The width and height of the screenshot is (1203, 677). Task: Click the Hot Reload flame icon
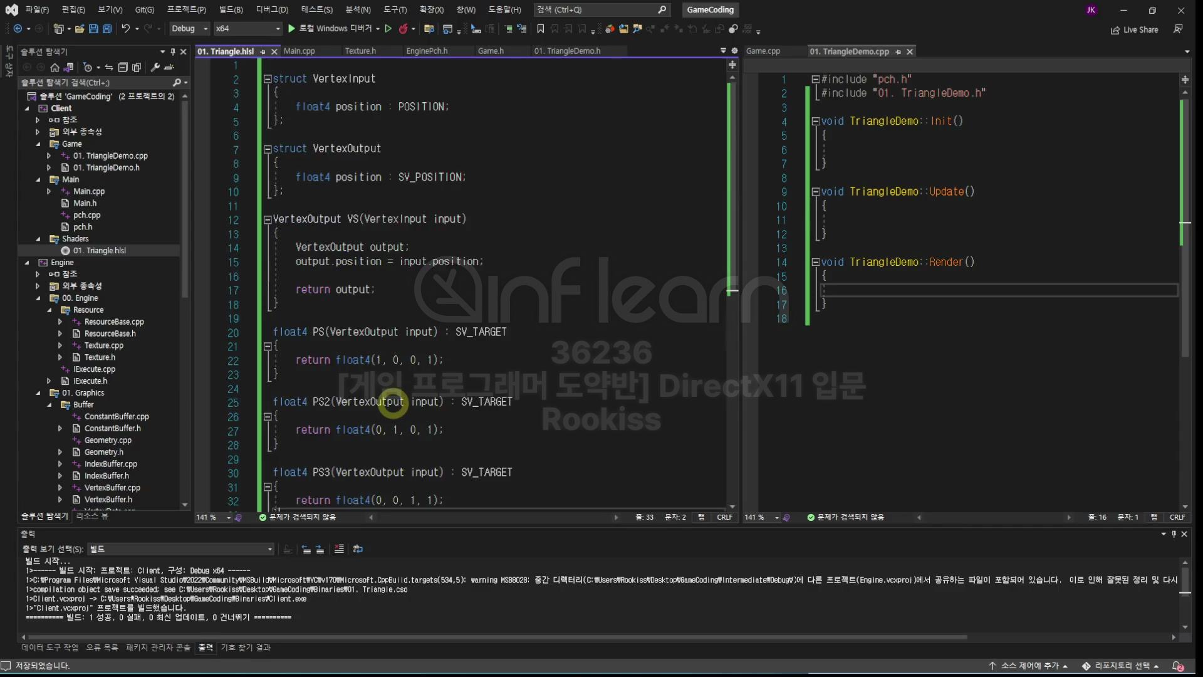click(404, 29)
